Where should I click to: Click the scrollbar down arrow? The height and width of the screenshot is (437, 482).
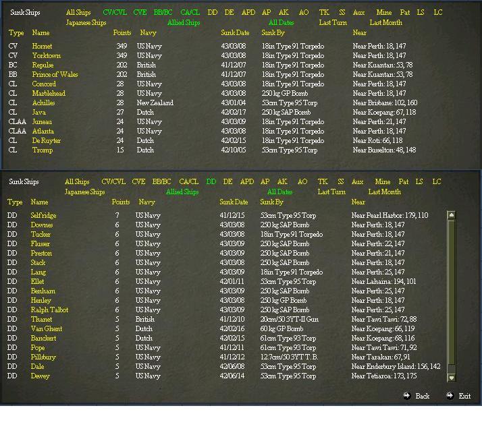click(x=451, y=378)
